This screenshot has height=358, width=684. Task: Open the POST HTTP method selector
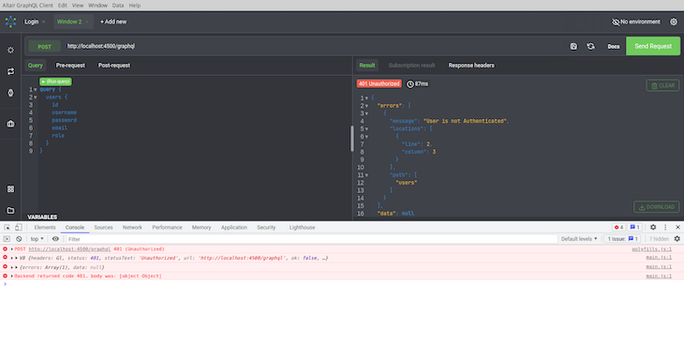click(44, 47)
